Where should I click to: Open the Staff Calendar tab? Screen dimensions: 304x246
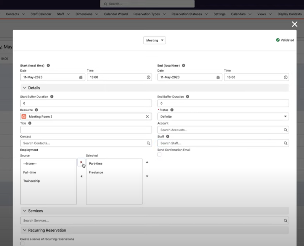coord(41,14)
